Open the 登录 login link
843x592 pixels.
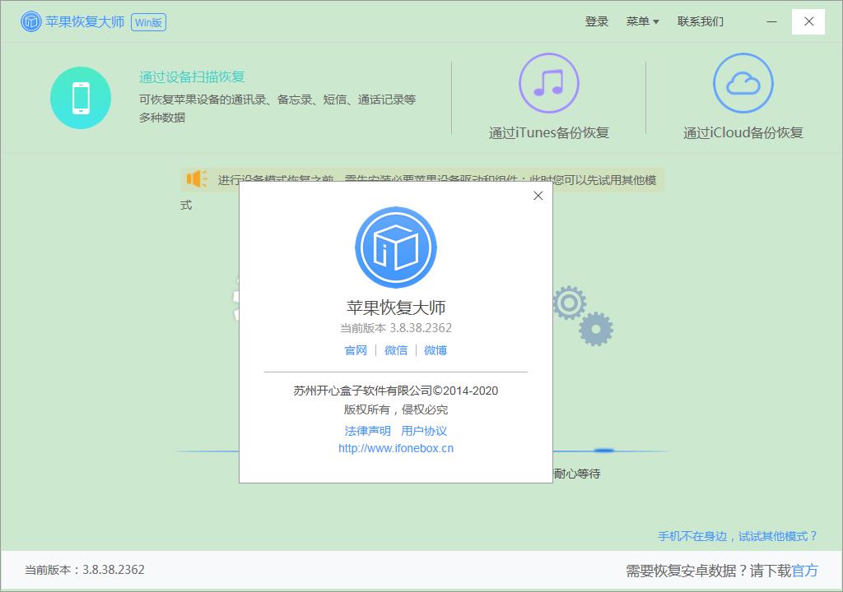coord(596,21)
